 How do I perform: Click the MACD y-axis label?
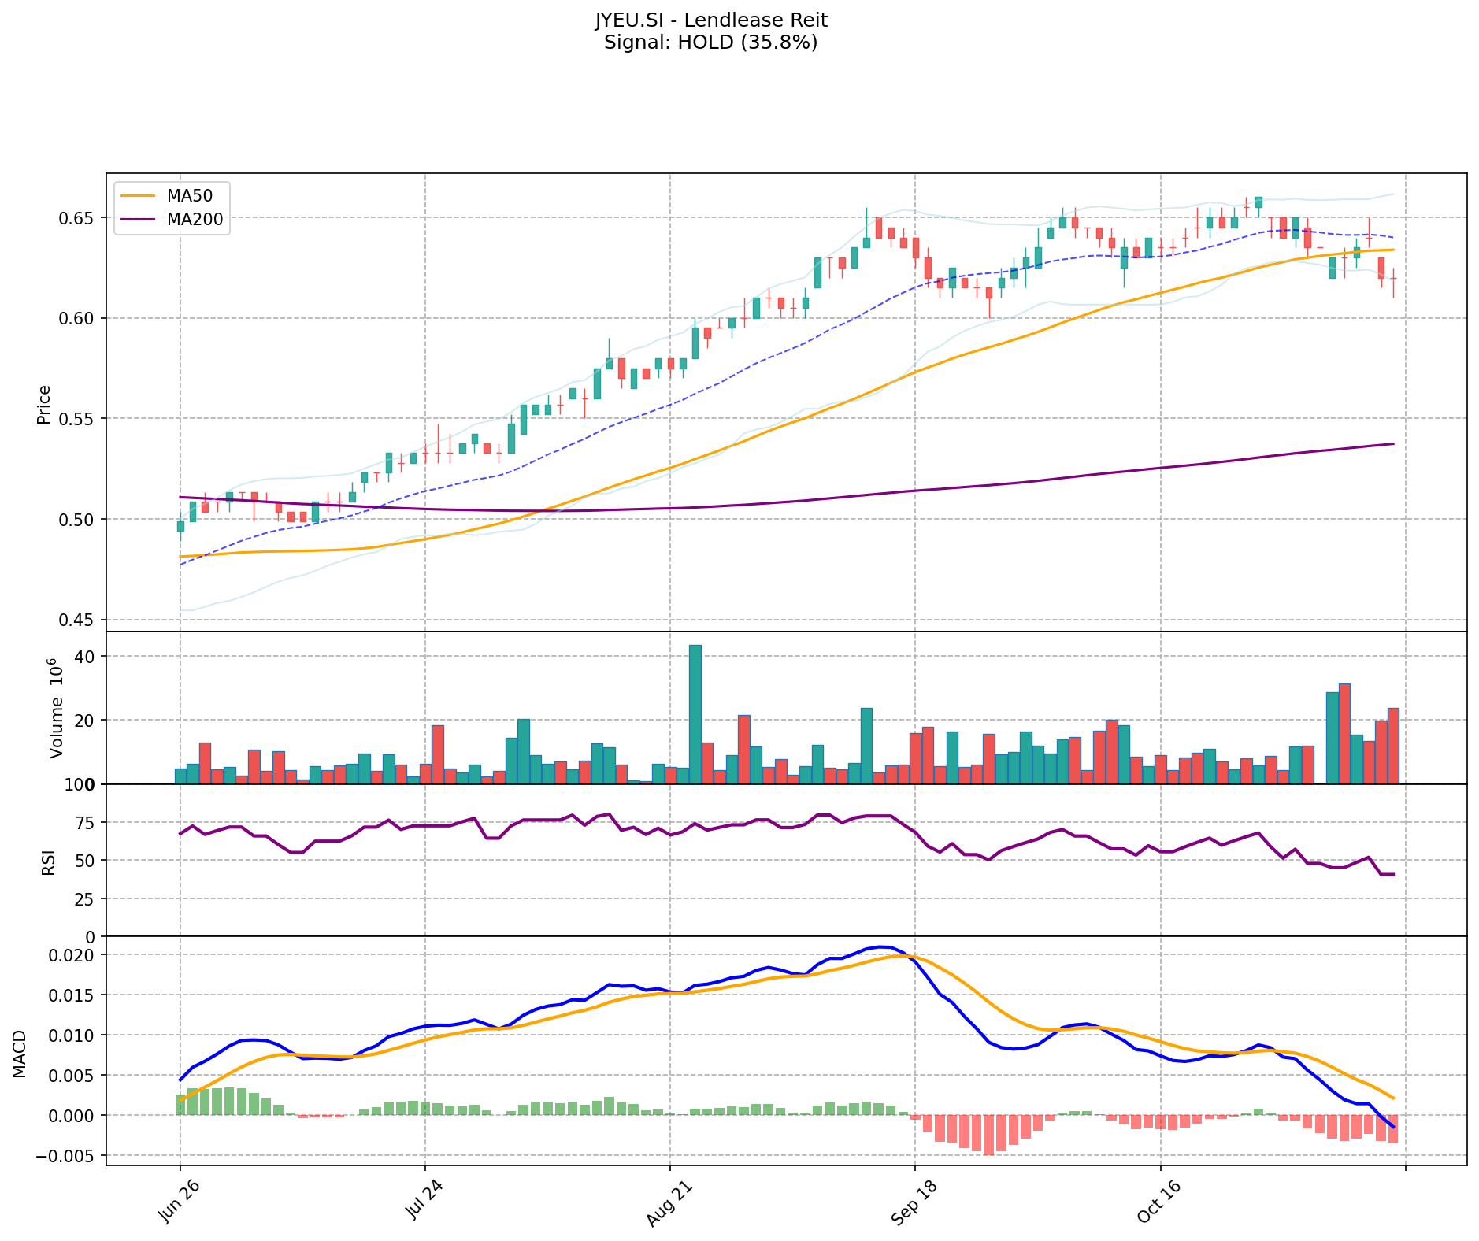click(x=20, y=1054)
